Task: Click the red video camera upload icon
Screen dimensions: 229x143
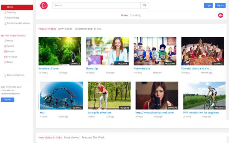Action: (221, 15)
